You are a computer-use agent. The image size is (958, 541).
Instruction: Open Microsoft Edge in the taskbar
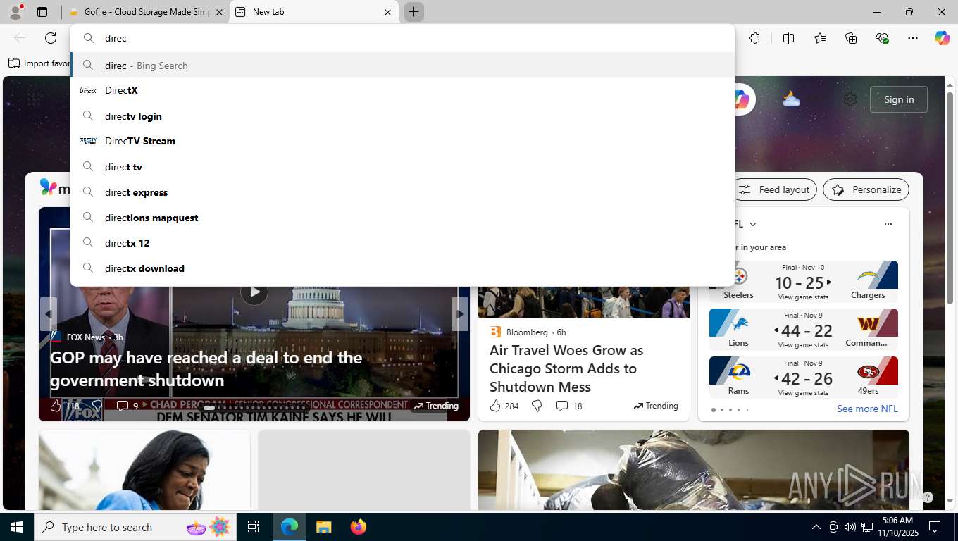(x=290, y=527)
